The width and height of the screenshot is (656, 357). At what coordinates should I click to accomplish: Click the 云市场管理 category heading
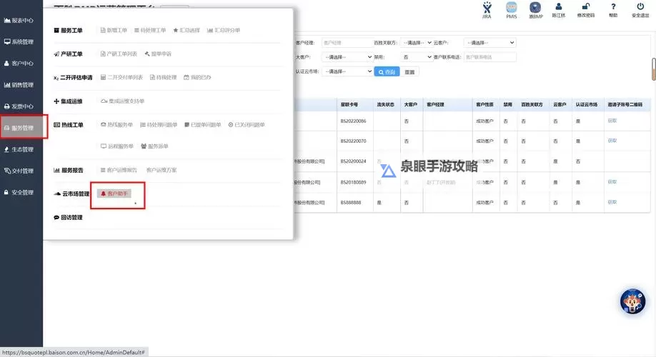(72, 193)
